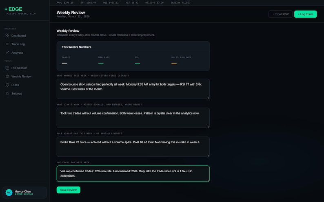Screen dimensions: 324x202
Task: Click the Export CSV button
Action: (x=280, y=14)
